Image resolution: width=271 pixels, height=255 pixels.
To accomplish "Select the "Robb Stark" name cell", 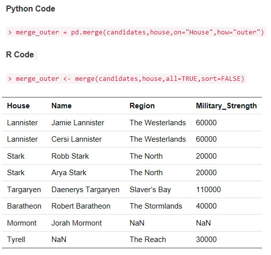I will (70, 156).
